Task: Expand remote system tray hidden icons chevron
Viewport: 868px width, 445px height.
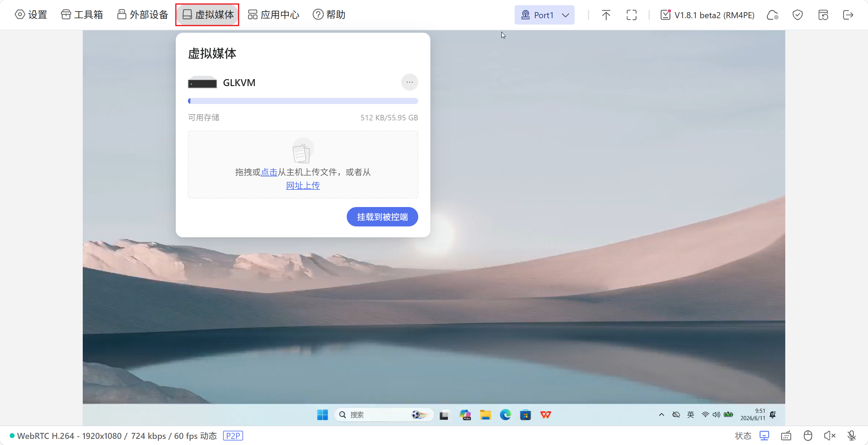Action: click(661, 415)
